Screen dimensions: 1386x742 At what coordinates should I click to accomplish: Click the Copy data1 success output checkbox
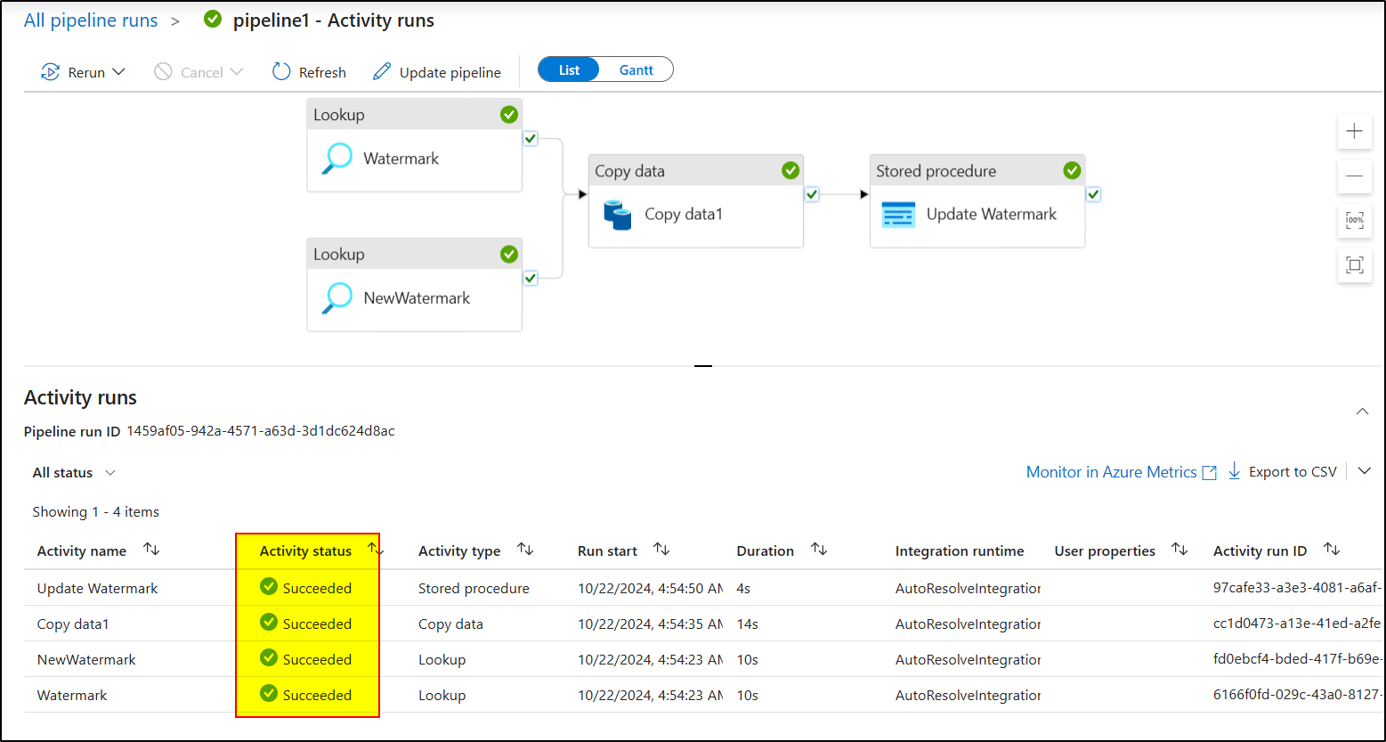point(812,194)
